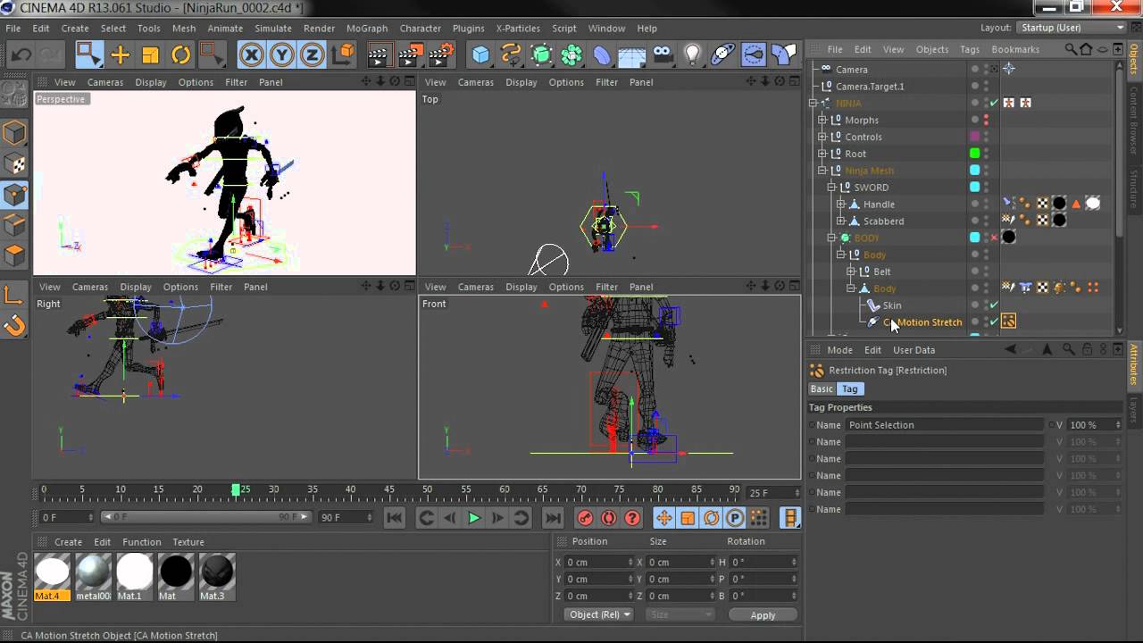
Task: Toggle autokeying button
Action: coord(609,517)
